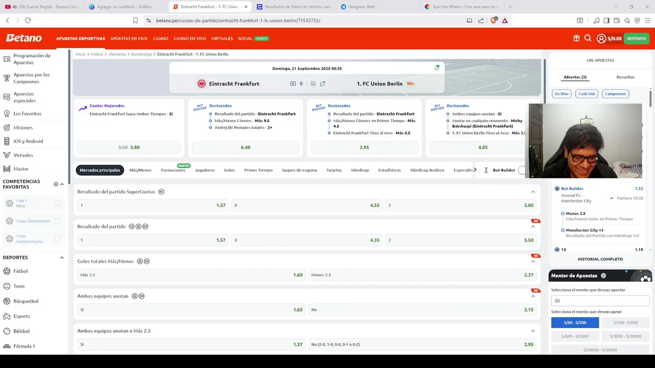Click the Esports icon in sidebar
Image resolution: width=655 pixels, height=368 pixels.
[7, 316]
